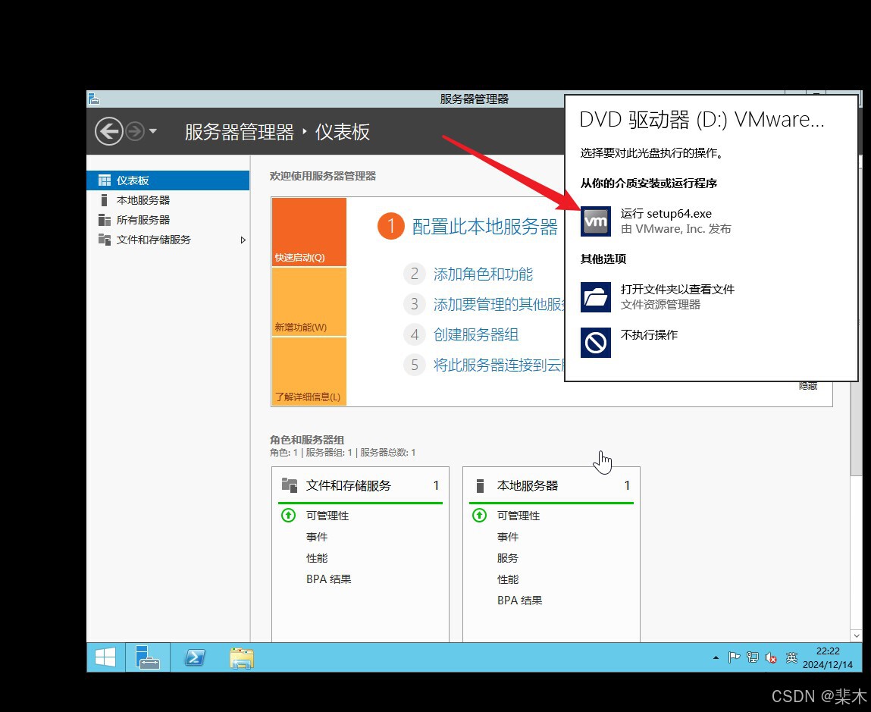871x712 pixels.
Task: Click the Server Manager forward arrow
Action: tap(135, 132)
